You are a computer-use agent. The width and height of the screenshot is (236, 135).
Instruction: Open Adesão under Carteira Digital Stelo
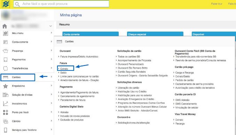64,112
